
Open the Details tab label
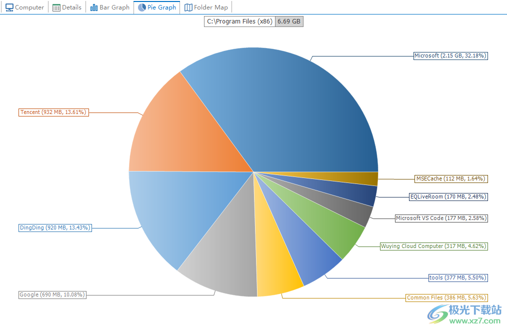tap(71, 7)
